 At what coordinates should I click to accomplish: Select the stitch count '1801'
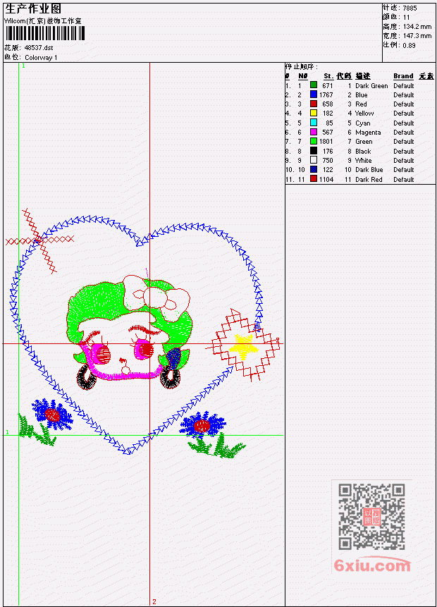click(326, 142)
